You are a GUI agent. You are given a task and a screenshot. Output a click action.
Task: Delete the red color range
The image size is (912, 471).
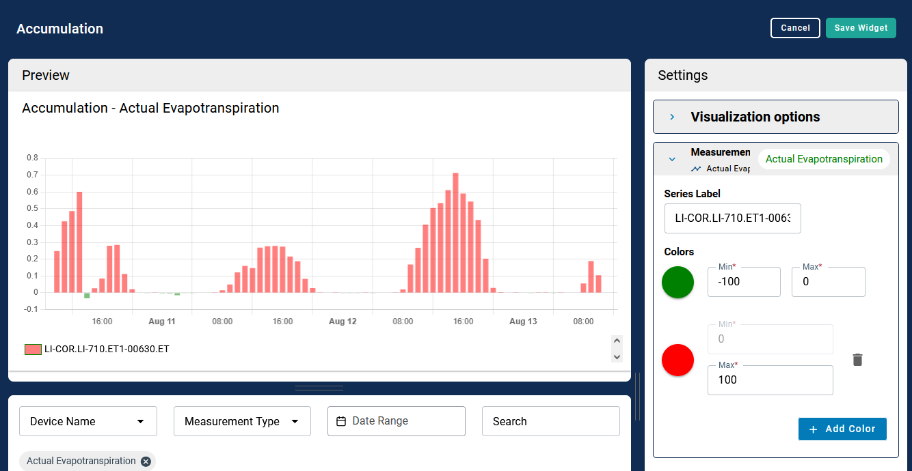pyautogui.click(x=857, y=360)
